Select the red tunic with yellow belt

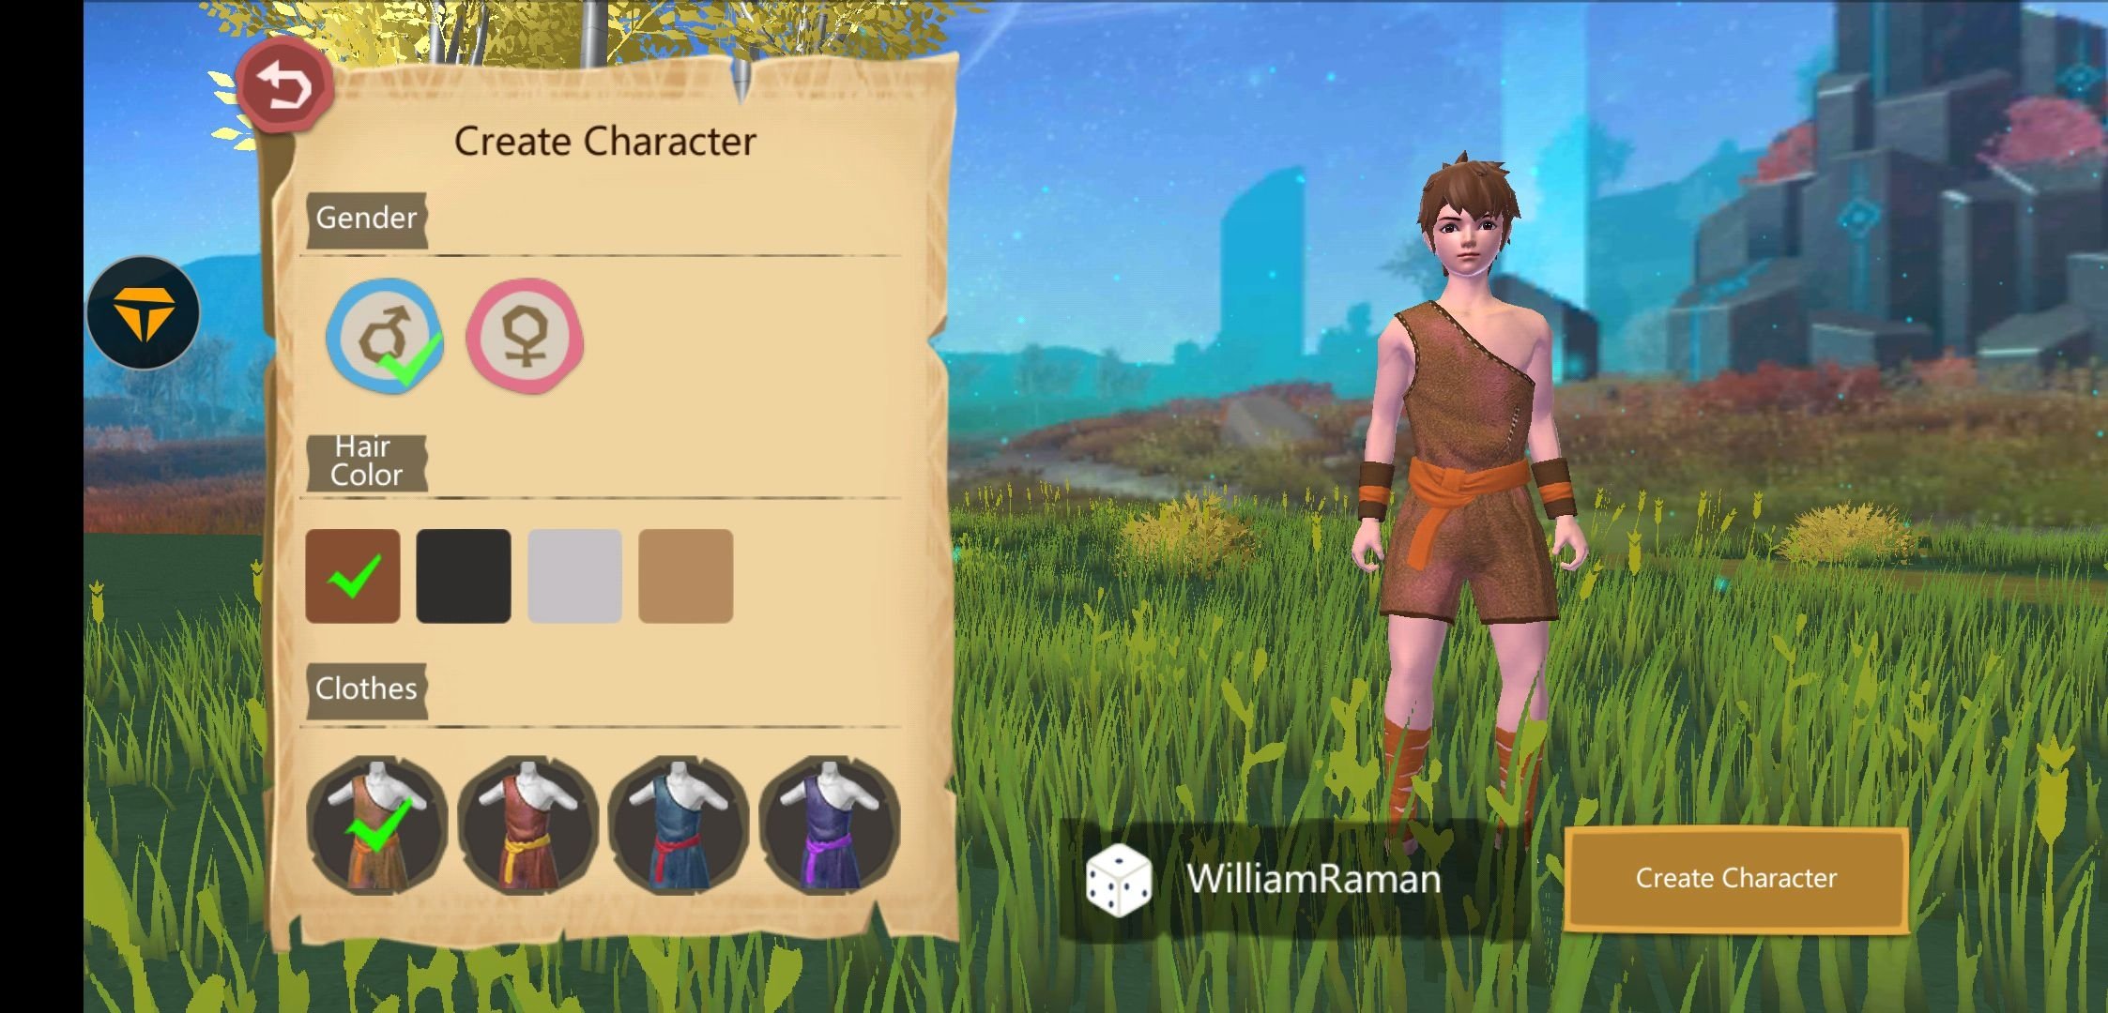tap(527, 824)
